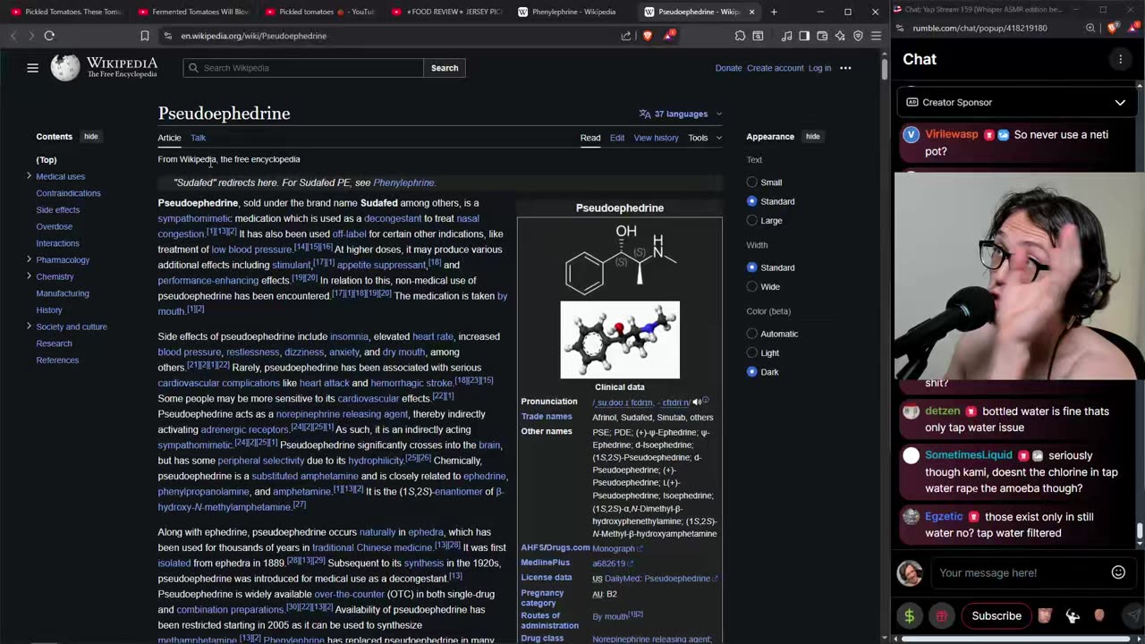The height and width of the screenshot is (644, 1145).
Task: Zoom icon in Rumble chat address bar
Action: [x=1090, y=28]
